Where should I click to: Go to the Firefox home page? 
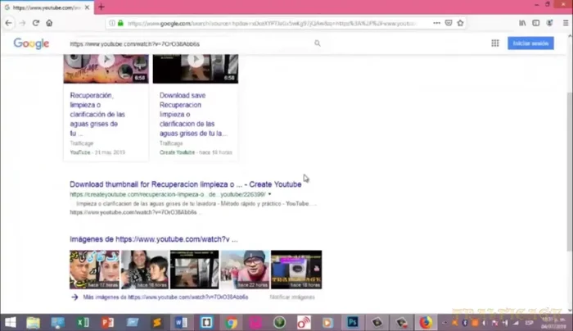49,23
